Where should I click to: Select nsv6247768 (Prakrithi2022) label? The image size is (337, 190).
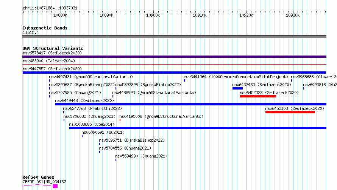[92, 108]
